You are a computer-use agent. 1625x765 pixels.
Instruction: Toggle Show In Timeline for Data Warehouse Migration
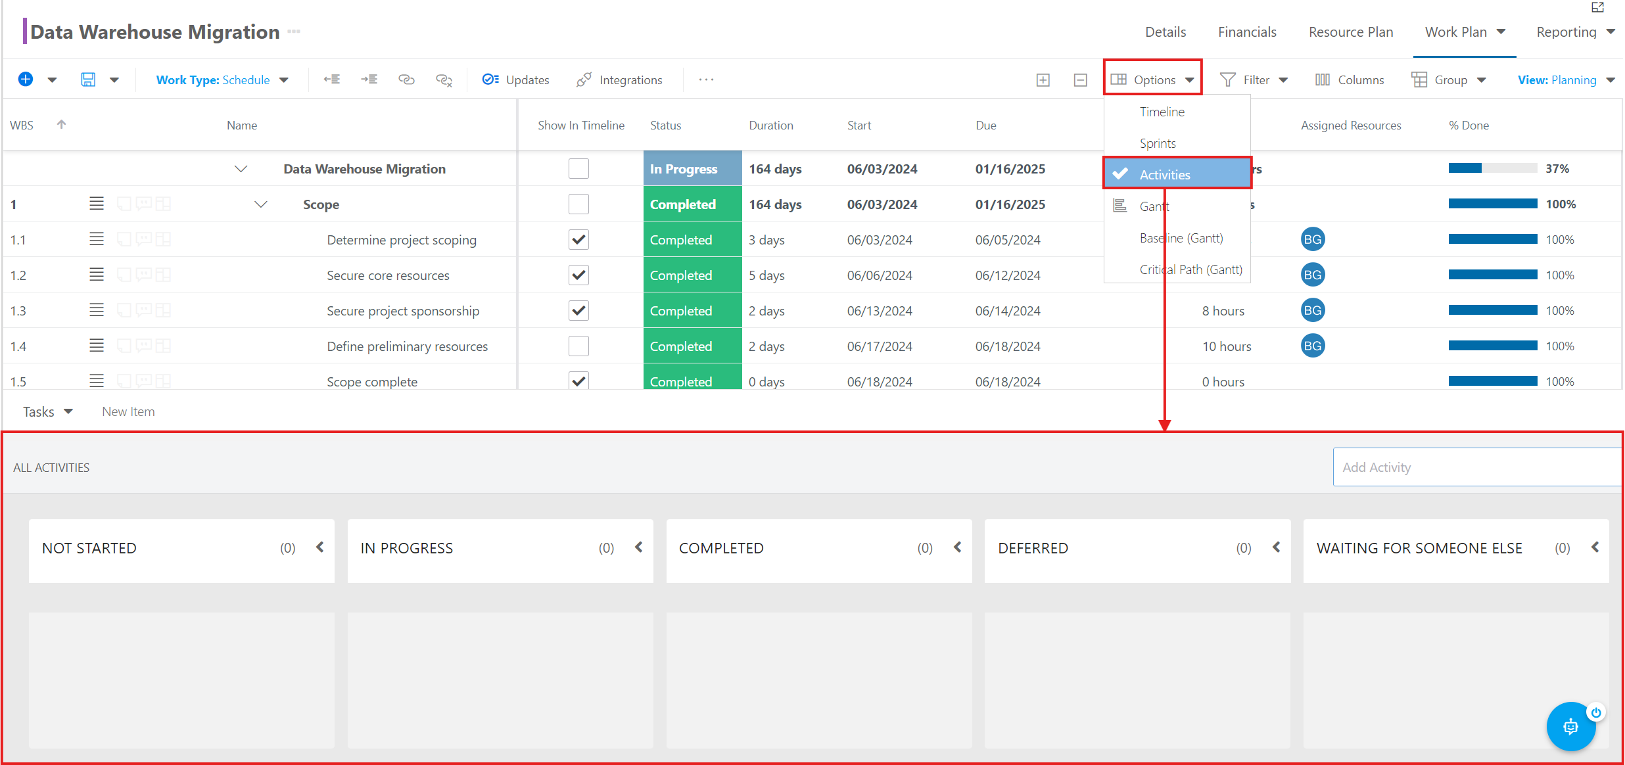coord(578,169)
